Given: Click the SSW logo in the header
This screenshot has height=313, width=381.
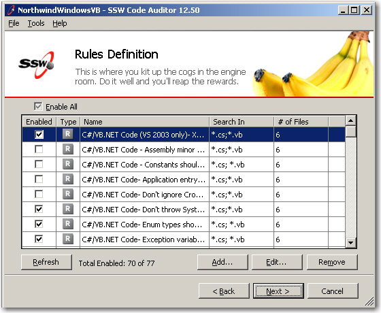Looking at the screenshot, I should click(36, 65).
